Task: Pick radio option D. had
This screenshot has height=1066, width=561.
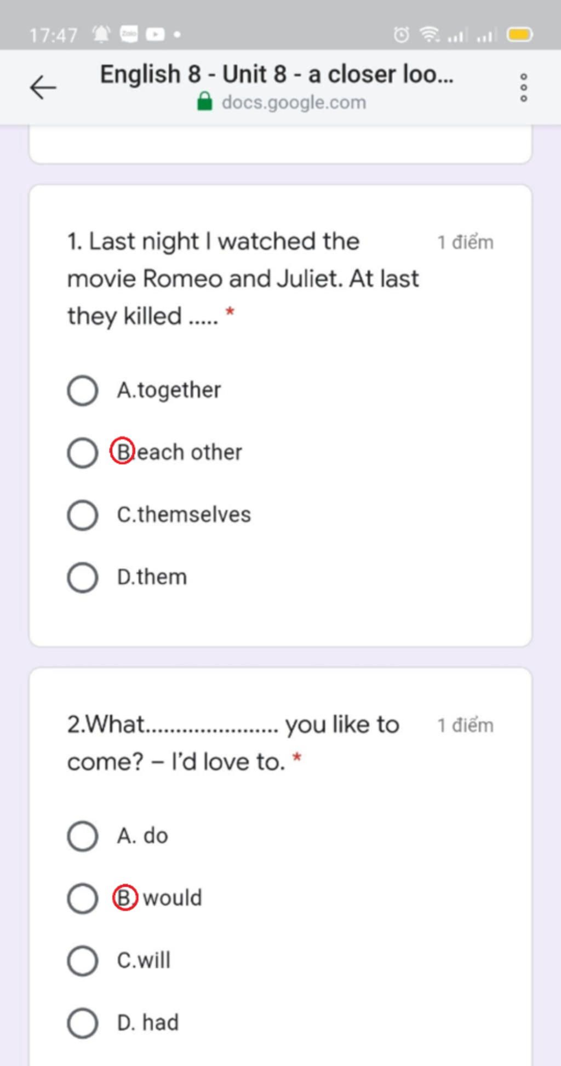Action: coord(83,1023)
